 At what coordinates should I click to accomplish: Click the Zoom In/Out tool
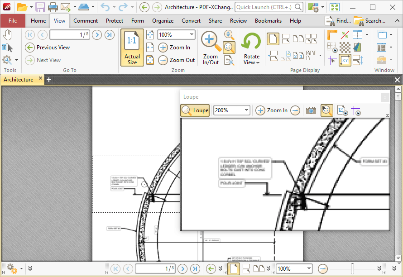pos(211,48)
